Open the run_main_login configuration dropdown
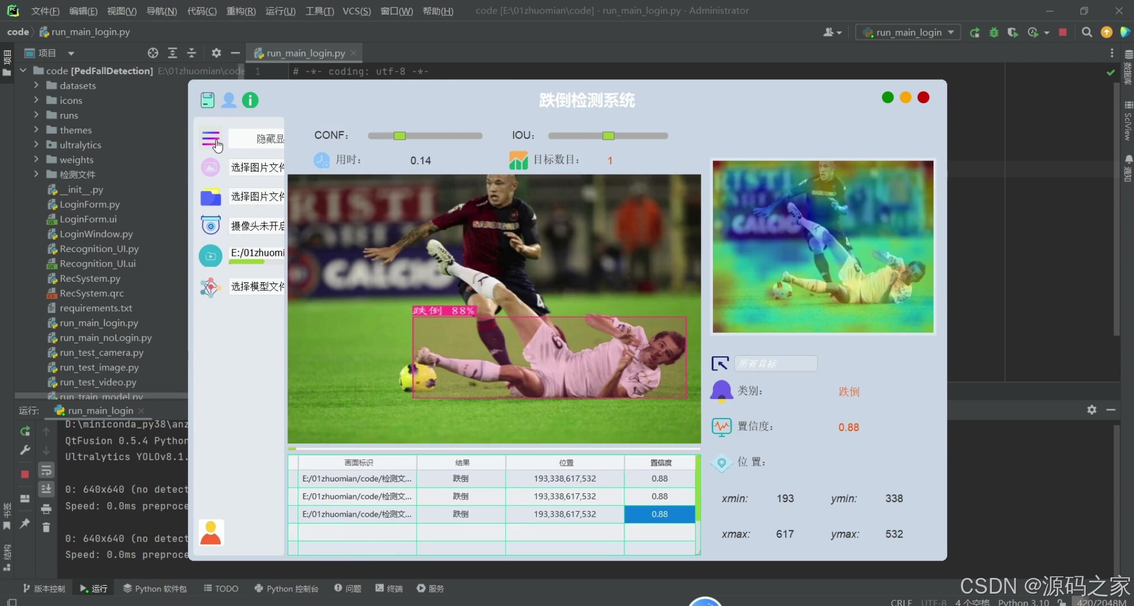Viewport: 1134px width, 606px height. click(x=908, y=33)
